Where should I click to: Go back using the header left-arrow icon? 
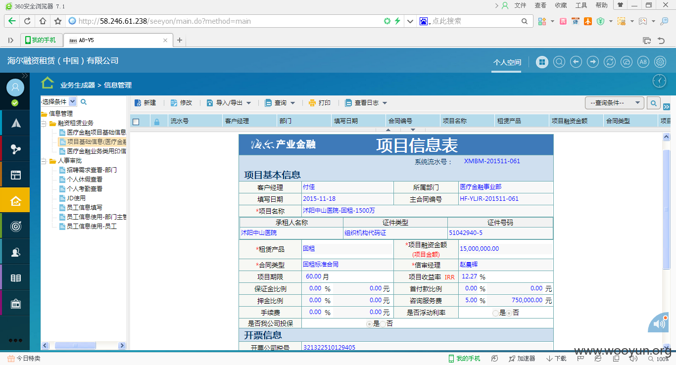576,62
